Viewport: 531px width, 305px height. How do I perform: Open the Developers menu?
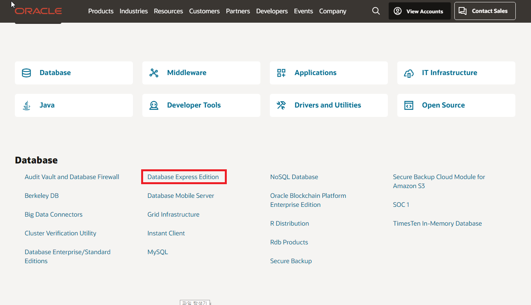272,11
